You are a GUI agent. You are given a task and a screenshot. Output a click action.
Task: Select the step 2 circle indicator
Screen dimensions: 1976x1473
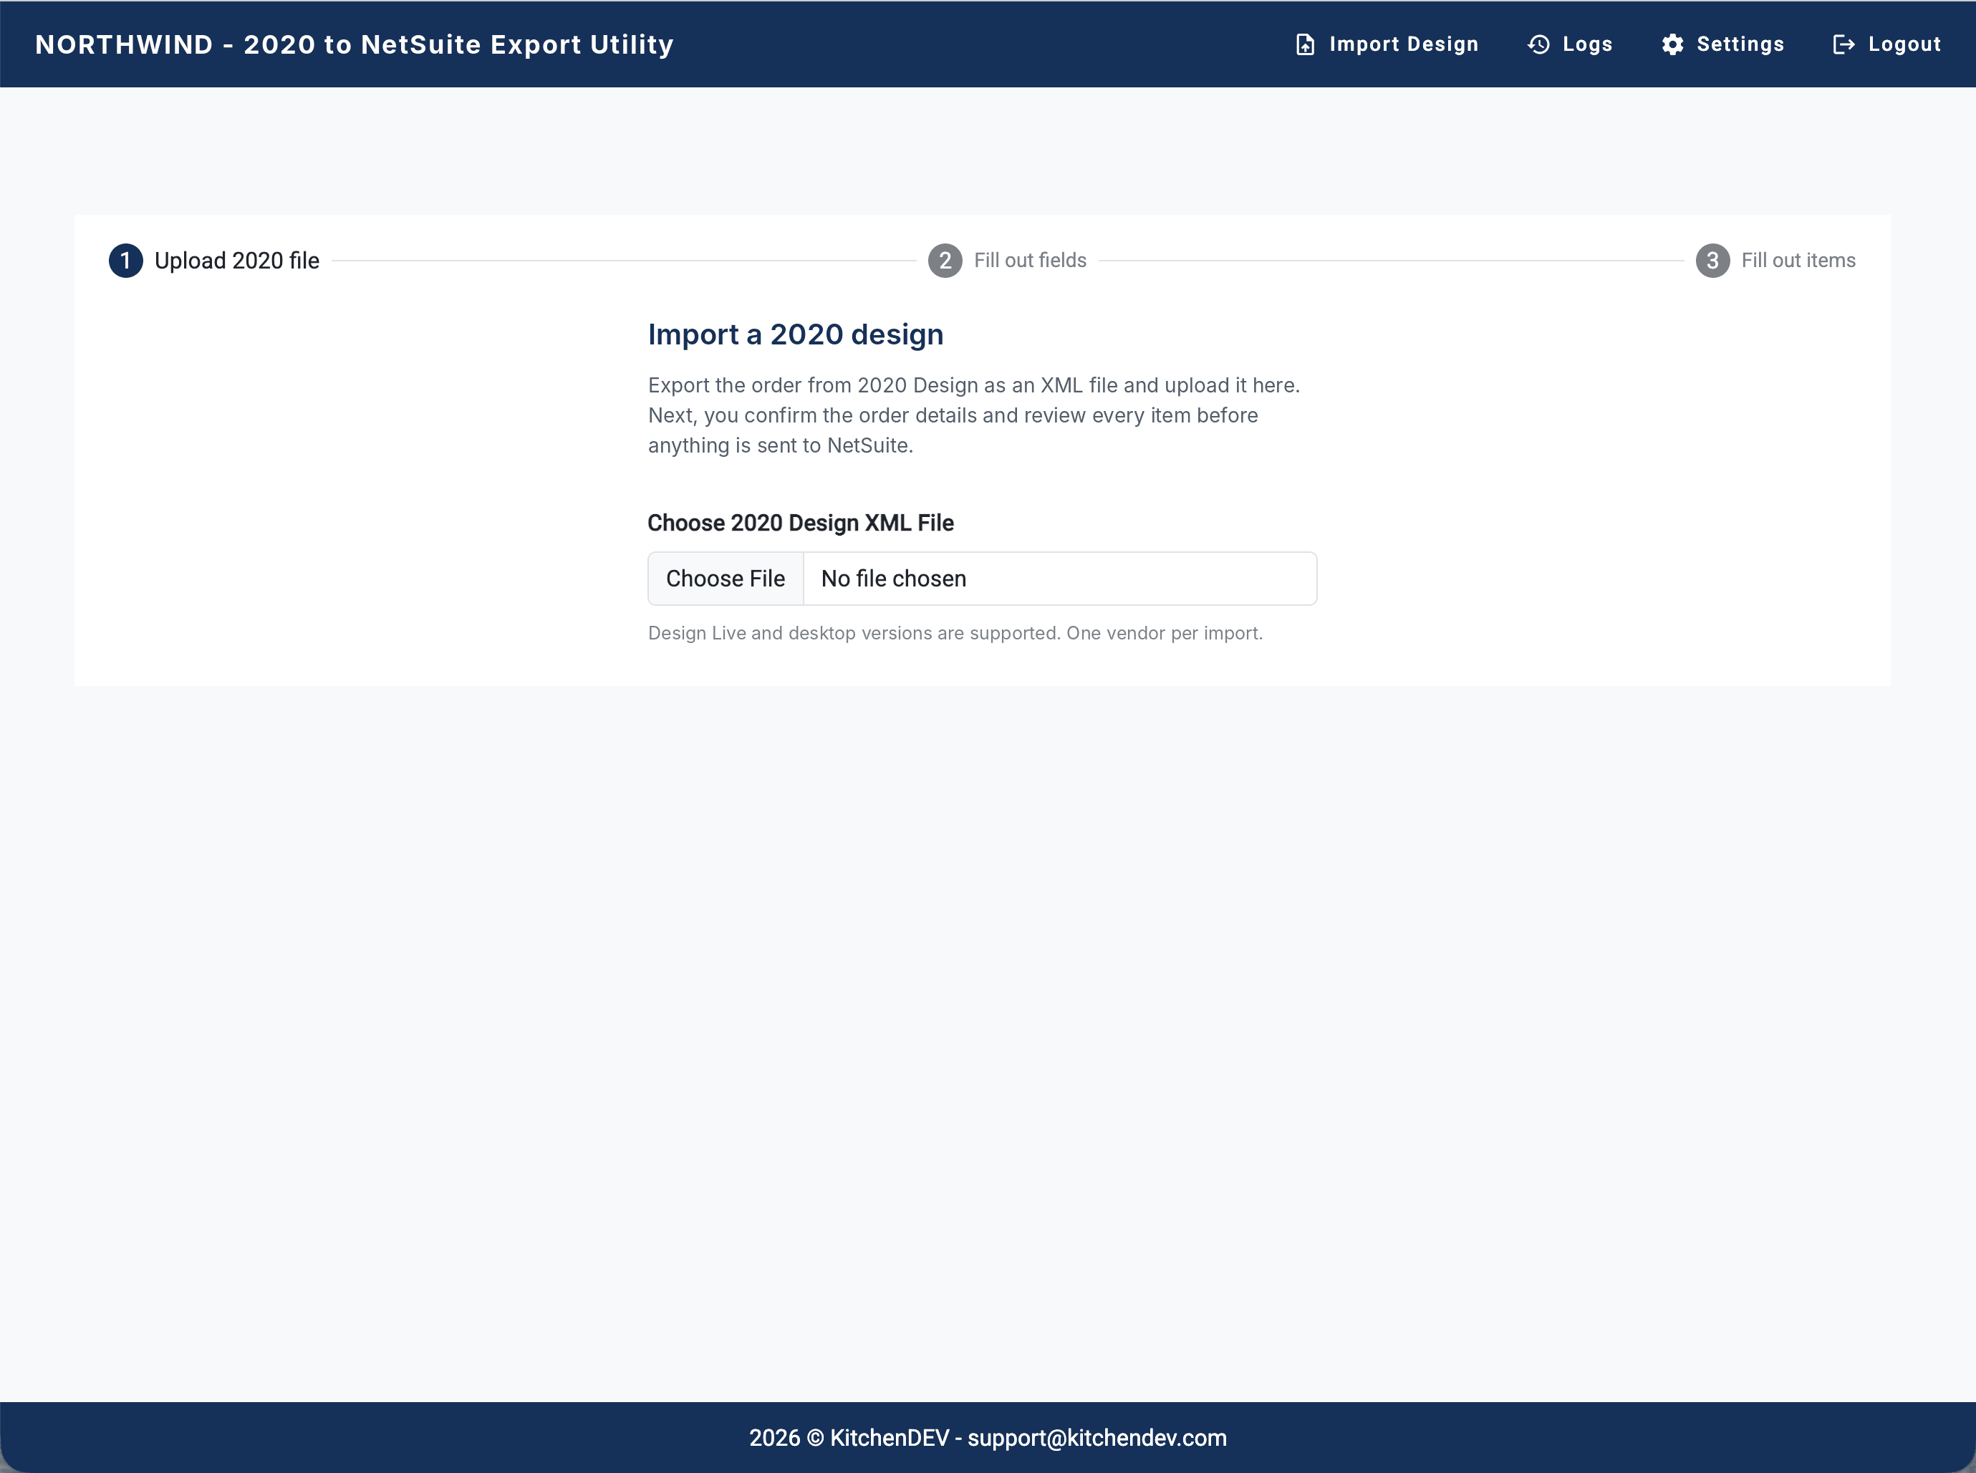point(945,261)
